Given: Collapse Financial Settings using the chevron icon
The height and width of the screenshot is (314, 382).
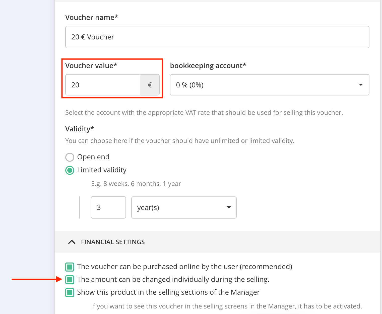Looking at the screenshot, I should (72, 242).
